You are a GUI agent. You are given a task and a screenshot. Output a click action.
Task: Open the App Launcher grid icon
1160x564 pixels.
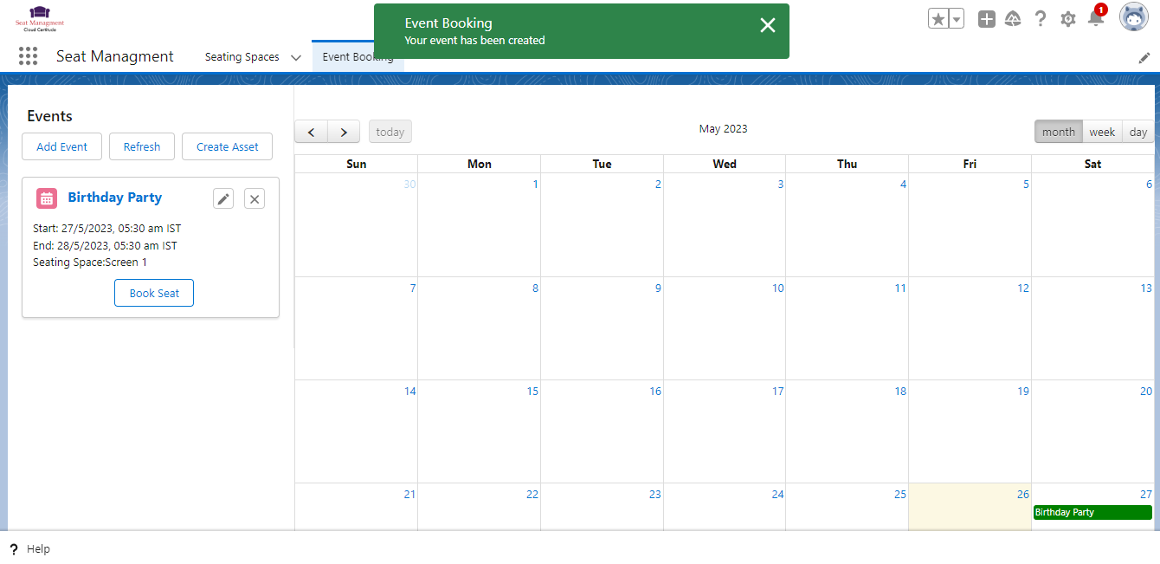point(29,56)
